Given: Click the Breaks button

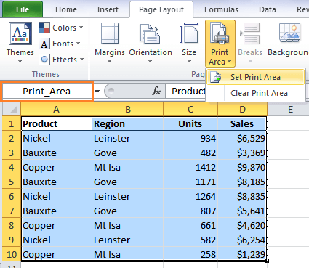Looking at the screenshot, I should pos(250,43).
